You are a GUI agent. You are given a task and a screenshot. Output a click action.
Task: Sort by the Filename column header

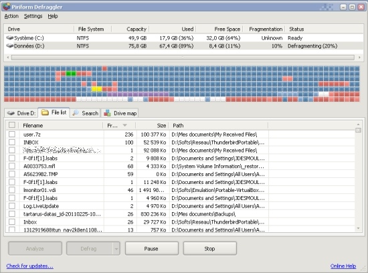click(x=61, y=126)
